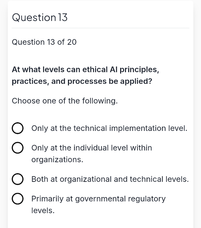The height and width of the screenshot is (228, 201).
Task: Click the label line "Only at the individual level within"
Action: (x=91, y=148)
